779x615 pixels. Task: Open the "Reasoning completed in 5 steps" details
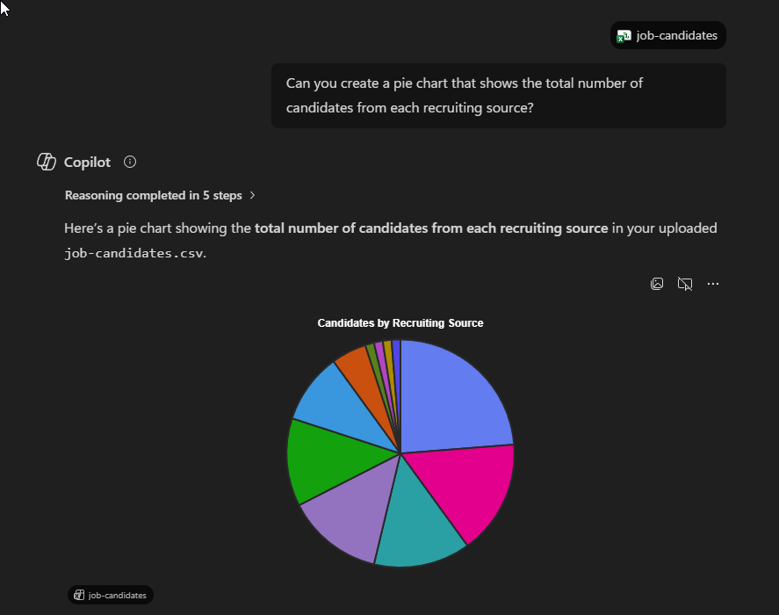[154, 195]
